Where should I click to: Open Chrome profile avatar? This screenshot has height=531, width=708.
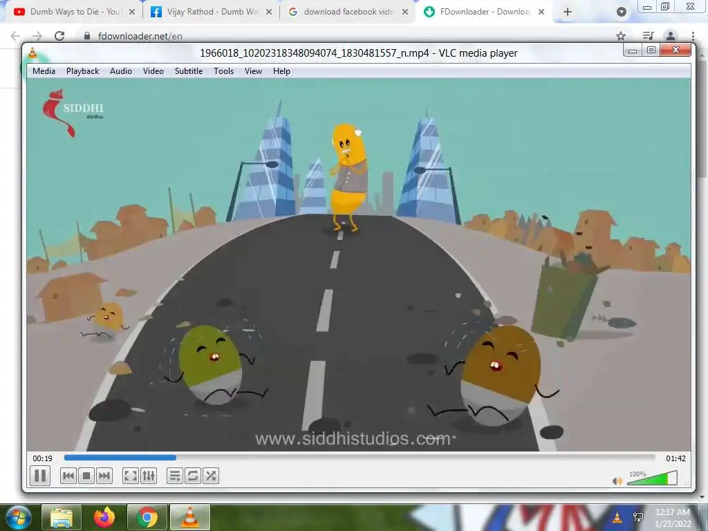click(x=671, y=36)
